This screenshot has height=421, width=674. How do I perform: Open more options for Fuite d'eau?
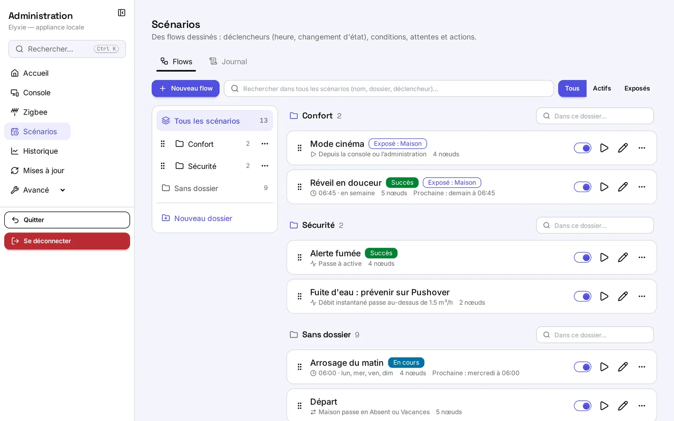pos(642,296)
